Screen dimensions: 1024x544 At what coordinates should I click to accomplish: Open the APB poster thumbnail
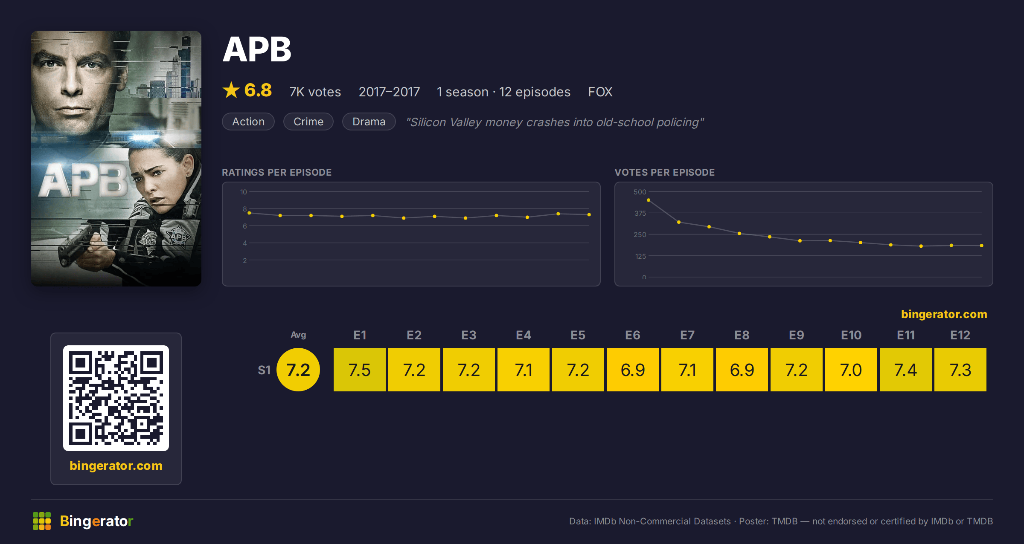pos(116,158)
